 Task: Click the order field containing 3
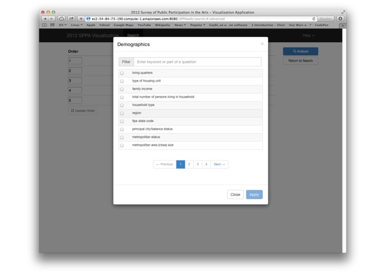pyautogui.click(x=75, y=80)
